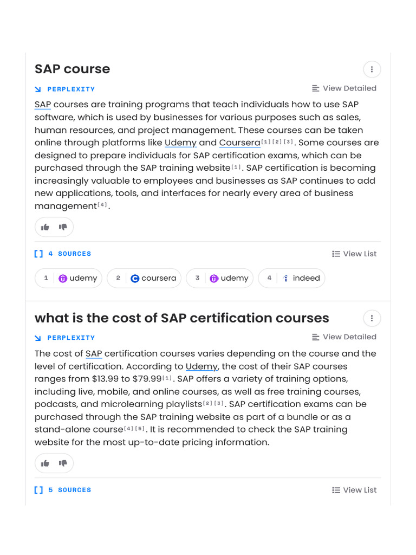Open three-dot menu for SAP course
The width and height of the screenshot is (416, 555).
click(372, 69)
